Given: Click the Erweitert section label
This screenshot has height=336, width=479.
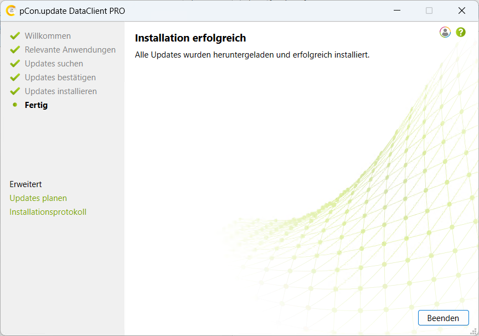Looking at the screenshot, I should click(25, 184).
